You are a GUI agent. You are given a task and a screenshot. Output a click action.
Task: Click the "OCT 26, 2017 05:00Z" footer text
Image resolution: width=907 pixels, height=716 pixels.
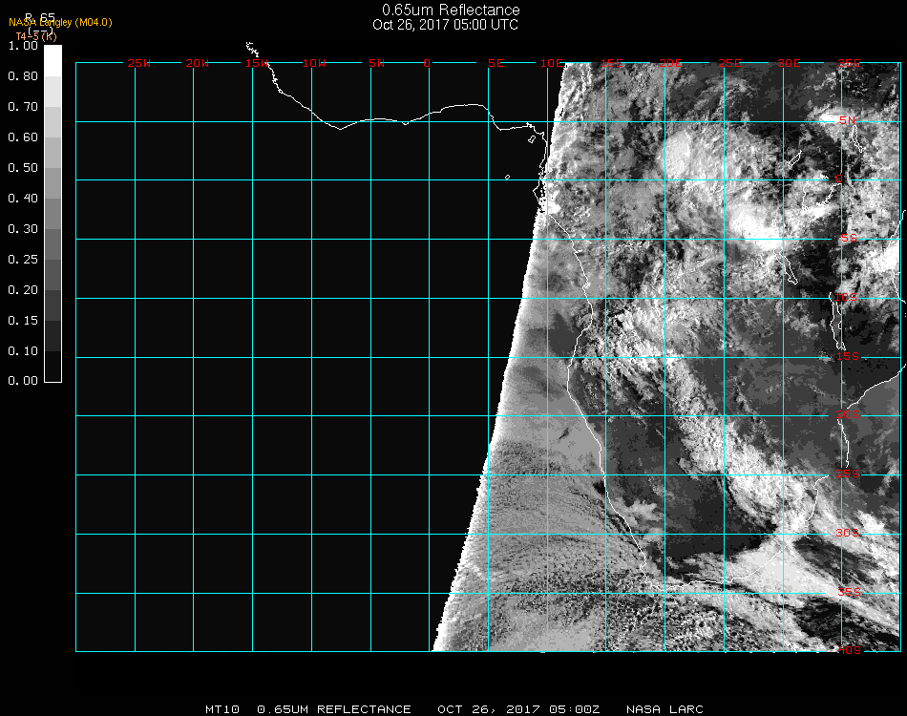coord(518,709)
